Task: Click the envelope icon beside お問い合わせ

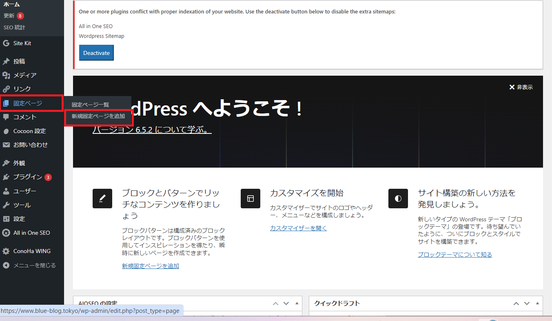Action: click(6, 145)
